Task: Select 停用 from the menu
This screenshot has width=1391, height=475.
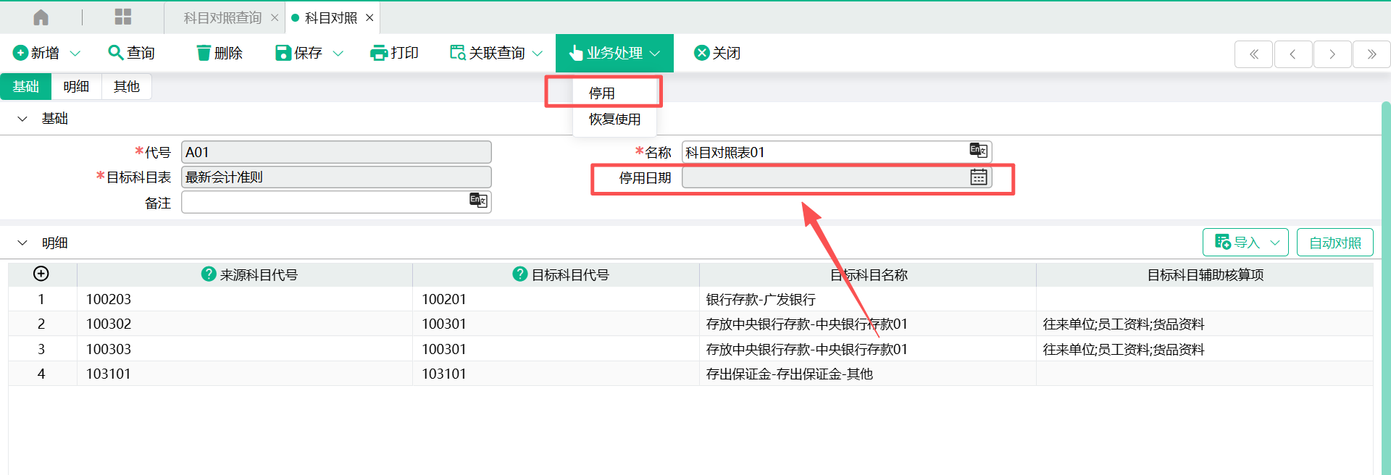Action: [602, 93]
